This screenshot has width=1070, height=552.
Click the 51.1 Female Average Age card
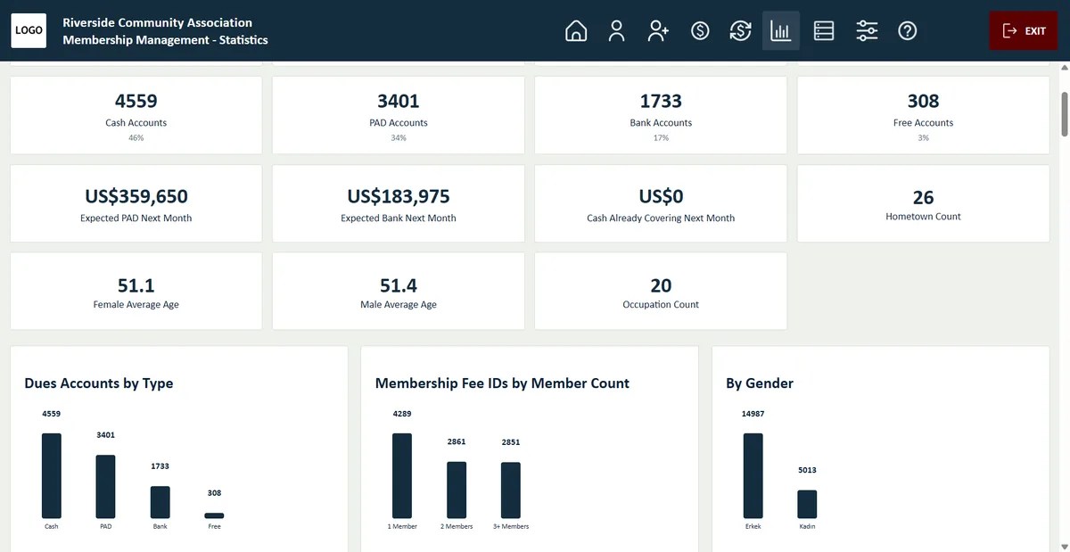136,292
